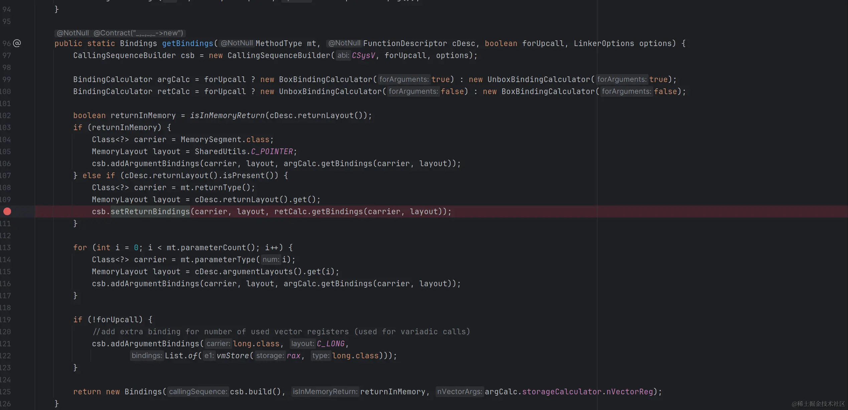Image resolution: width=848 pixels, height=410 pixels.
Task: Click line number 113 in gutter
Action: 6,248
